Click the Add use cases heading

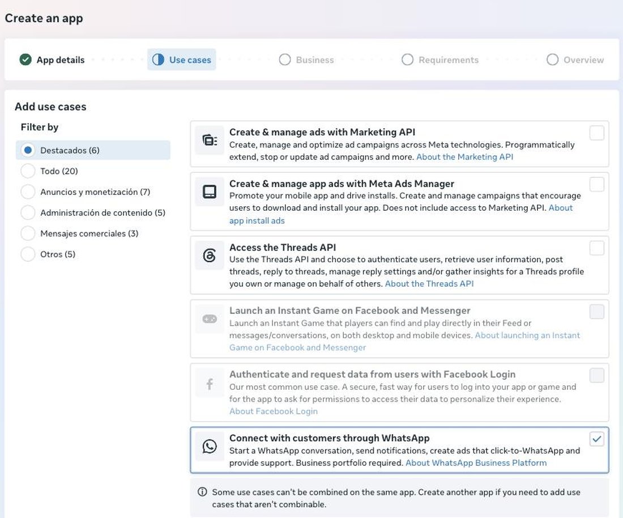(x=50, y=107)
